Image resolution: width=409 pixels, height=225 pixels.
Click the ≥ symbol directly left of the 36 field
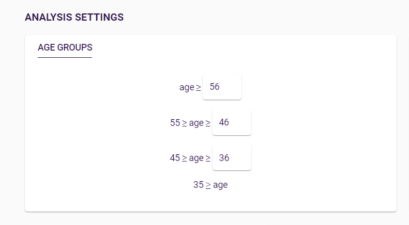coord(208,158)
